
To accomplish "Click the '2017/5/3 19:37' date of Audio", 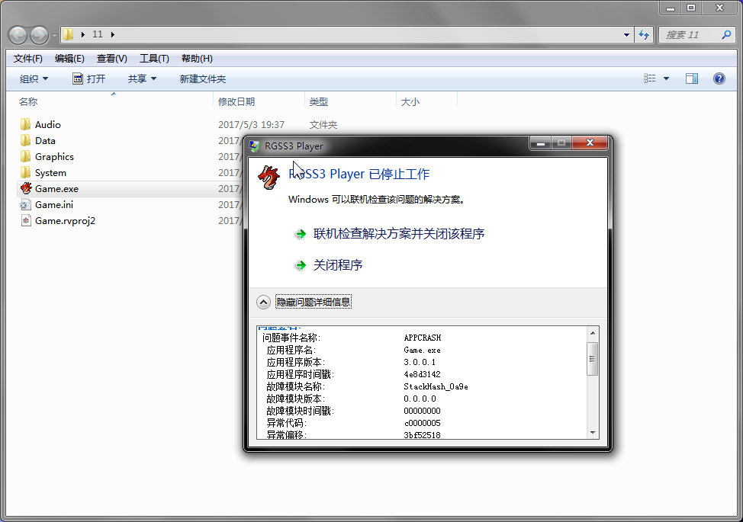I will pos(251,124).
